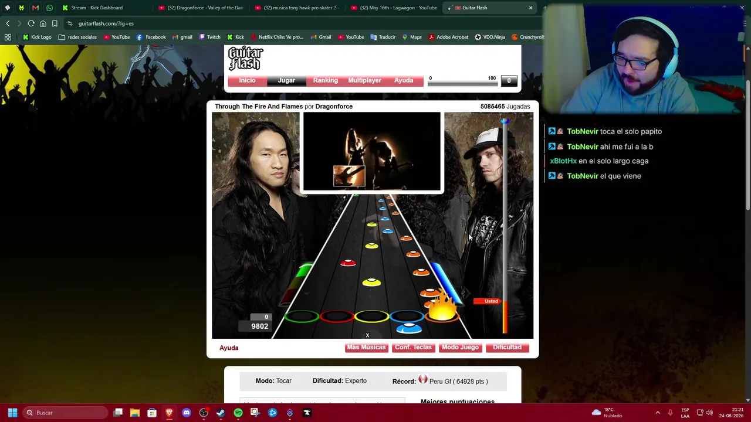Image resolution: width=751 pixels, height=422 pixels.
Task: Open Microsoft Store from taskbar
Action: point(152,413)
